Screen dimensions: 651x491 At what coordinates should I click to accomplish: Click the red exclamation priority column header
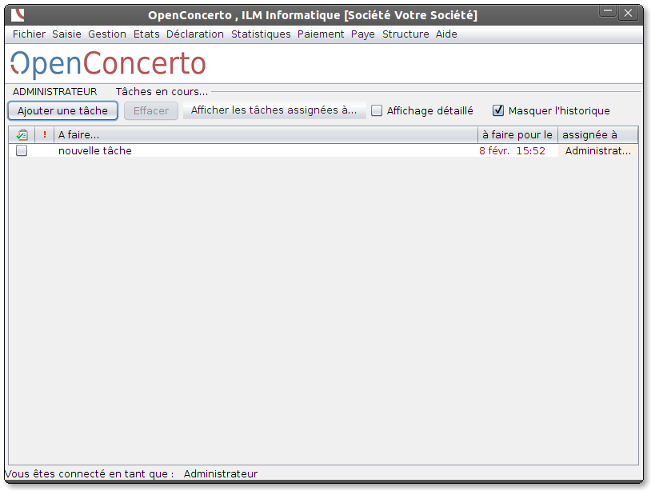tap(45, 134)
